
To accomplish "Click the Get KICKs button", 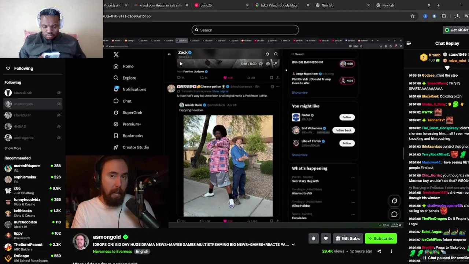I will click(x=456, y=30).
